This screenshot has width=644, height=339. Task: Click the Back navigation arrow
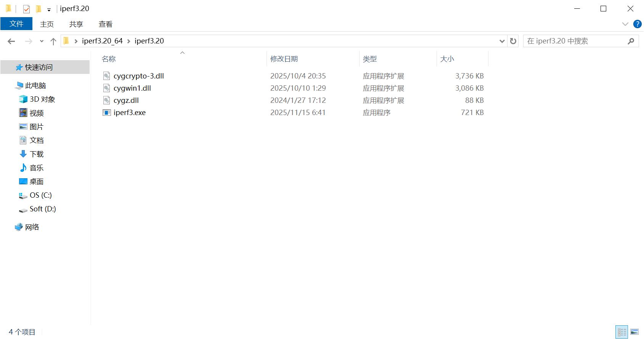tap(11, 41)
